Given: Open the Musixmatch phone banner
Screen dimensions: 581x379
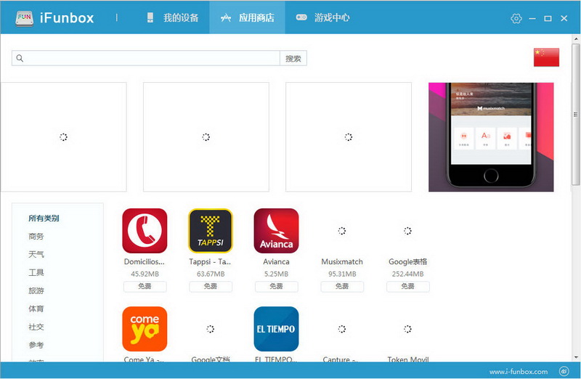Looking at the screenshot, I should coord(491,137).
